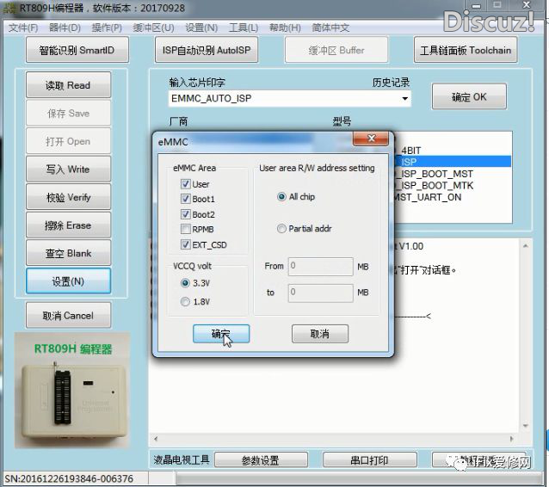This screenshot has height=487, width=549.
Task: Open the 文件(F) menu
Action: pos(23,28)
